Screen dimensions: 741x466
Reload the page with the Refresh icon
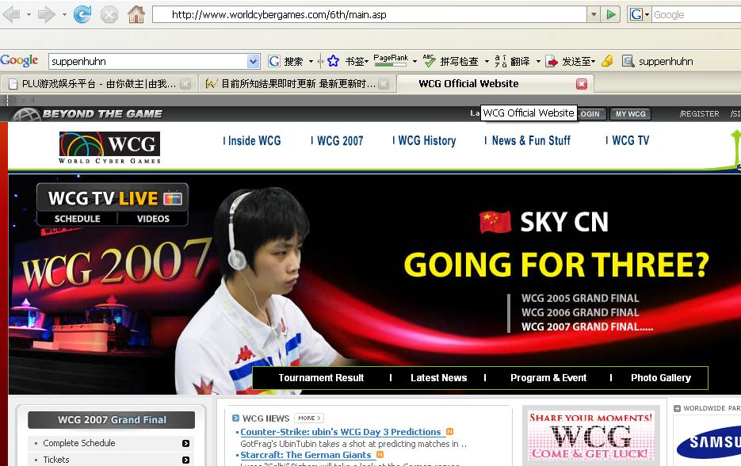pyautogui.click(x=82, y=14)
